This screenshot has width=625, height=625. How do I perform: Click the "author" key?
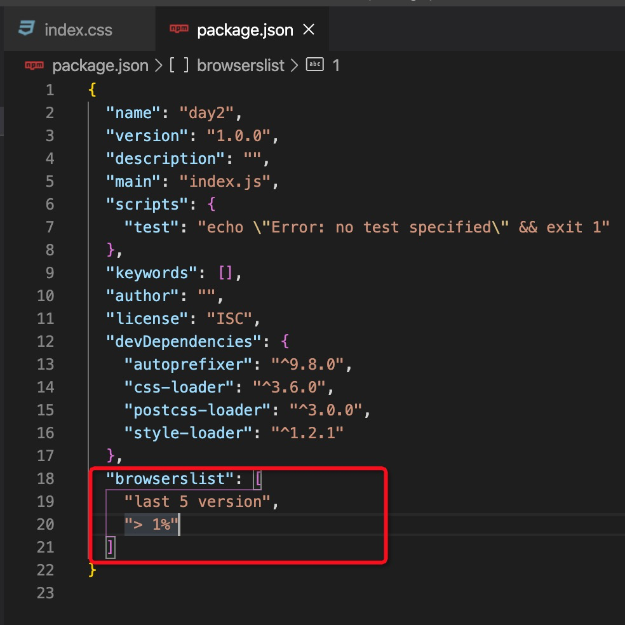pyautogui.click(x=142, y=296)
